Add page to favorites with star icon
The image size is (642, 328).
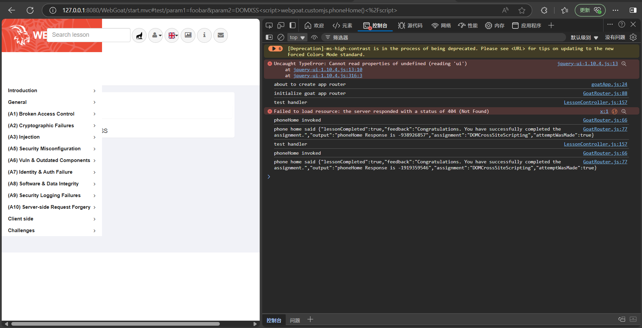(522, 10)
